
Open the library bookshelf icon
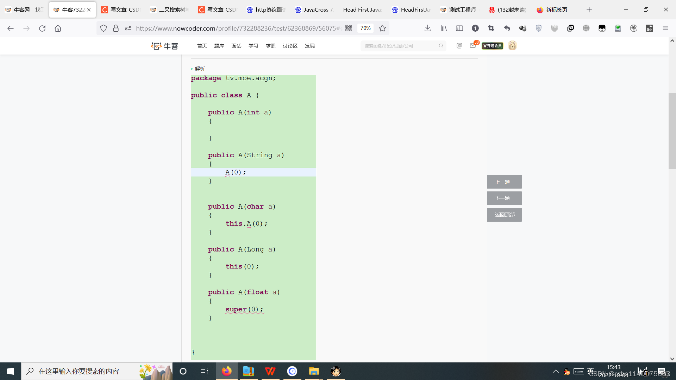click(x=444, y=28)
